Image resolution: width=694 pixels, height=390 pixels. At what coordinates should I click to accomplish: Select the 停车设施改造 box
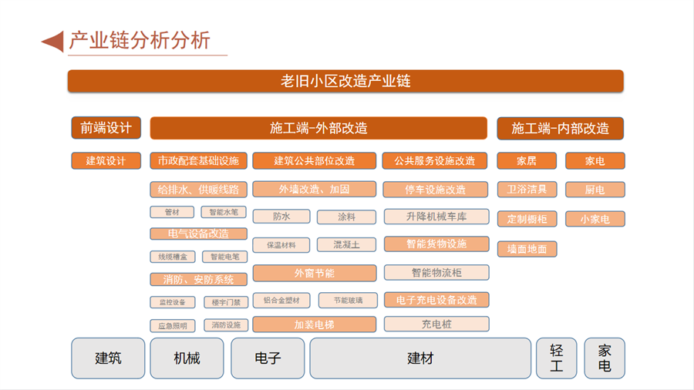(x=436, y=190)
